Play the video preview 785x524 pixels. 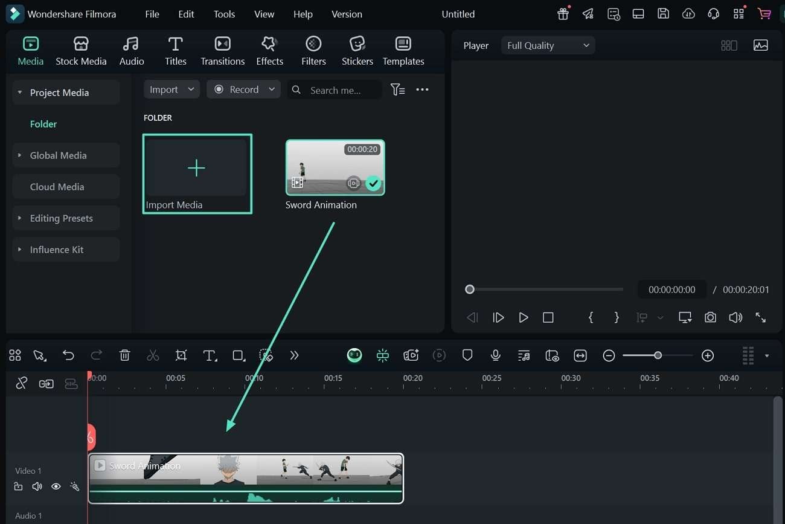click(x=523, y=317)
